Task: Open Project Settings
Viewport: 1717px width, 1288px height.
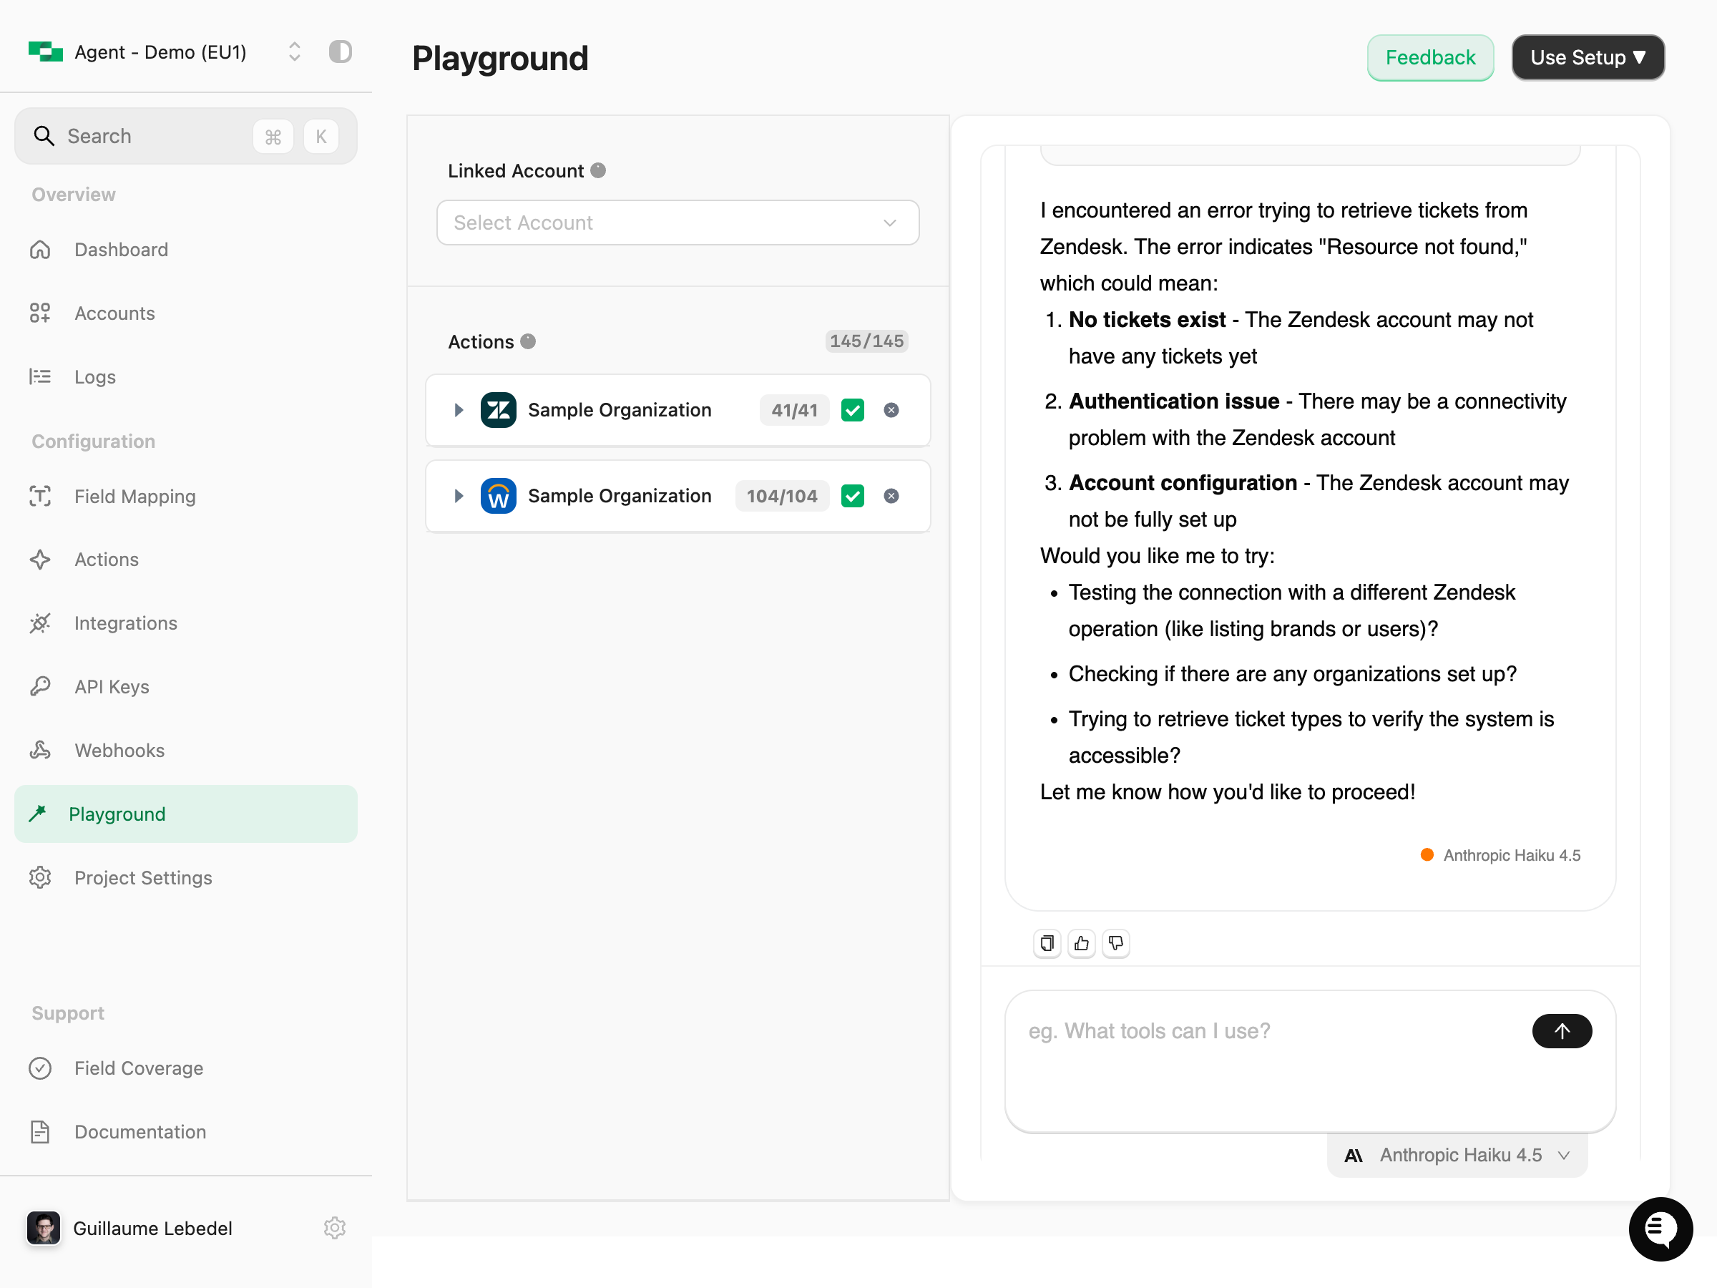Action: pyautogui.click(x=143, y=877)
